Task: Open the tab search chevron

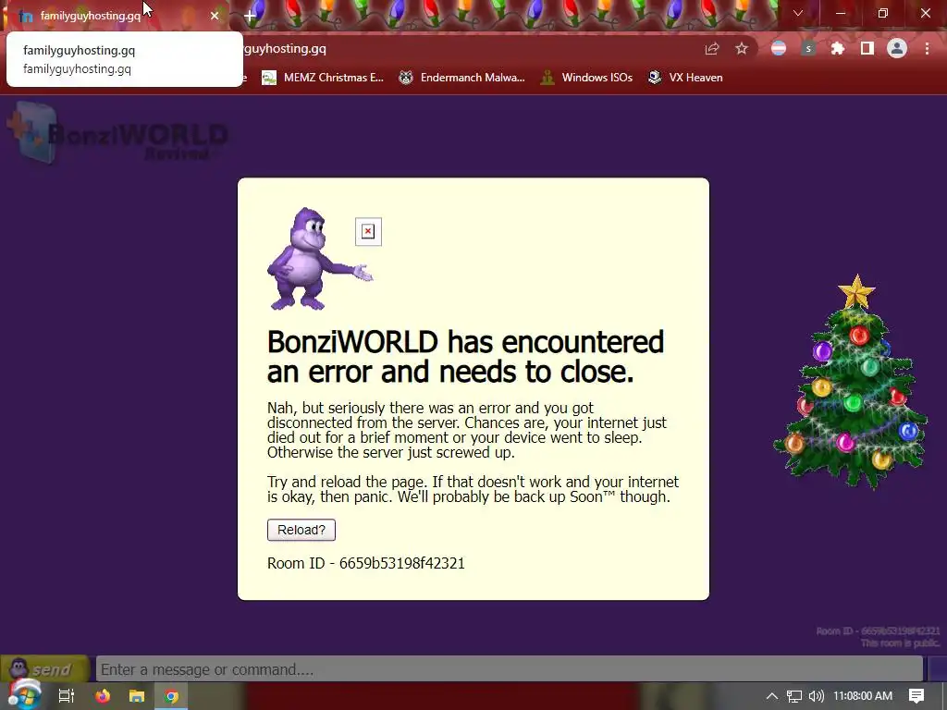Action: [798, 13]
